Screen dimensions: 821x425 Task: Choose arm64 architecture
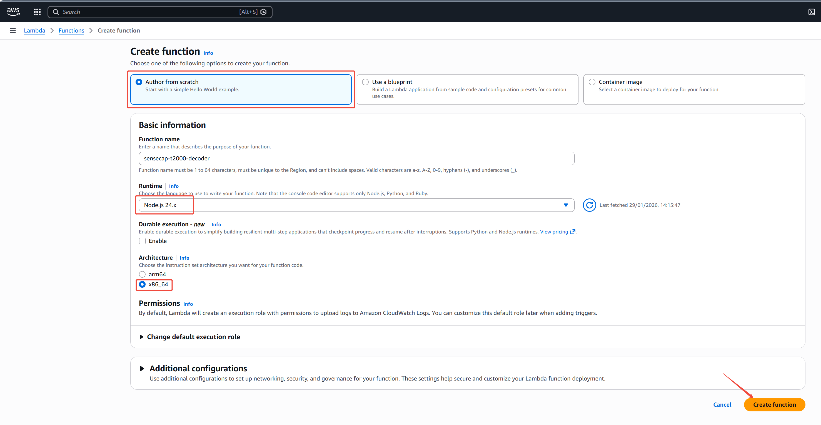(x=142, y=274)
